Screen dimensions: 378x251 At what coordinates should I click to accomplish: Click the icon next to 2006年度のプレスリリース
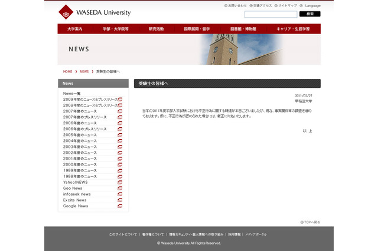click(x=120, y=129)
